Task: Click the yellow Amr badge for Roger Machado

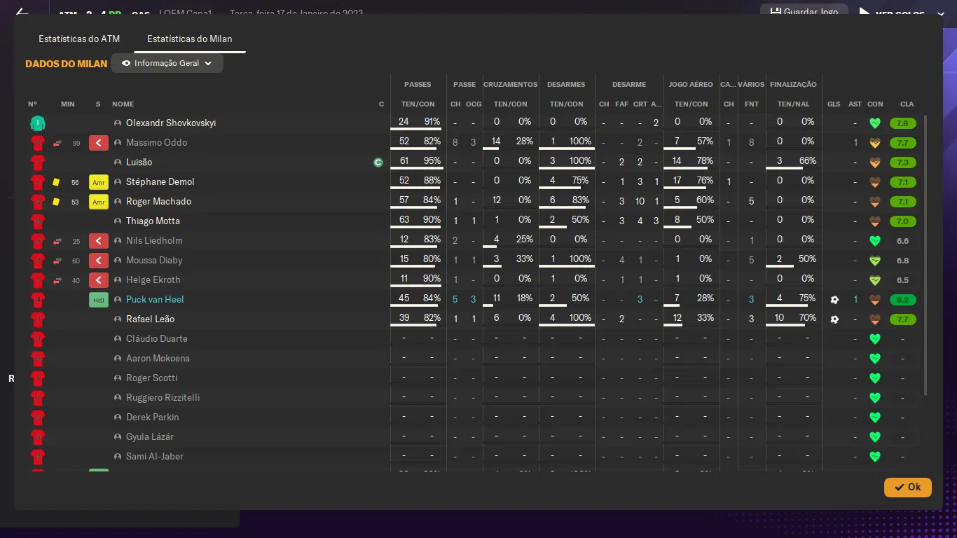Action: pos(98,202)
